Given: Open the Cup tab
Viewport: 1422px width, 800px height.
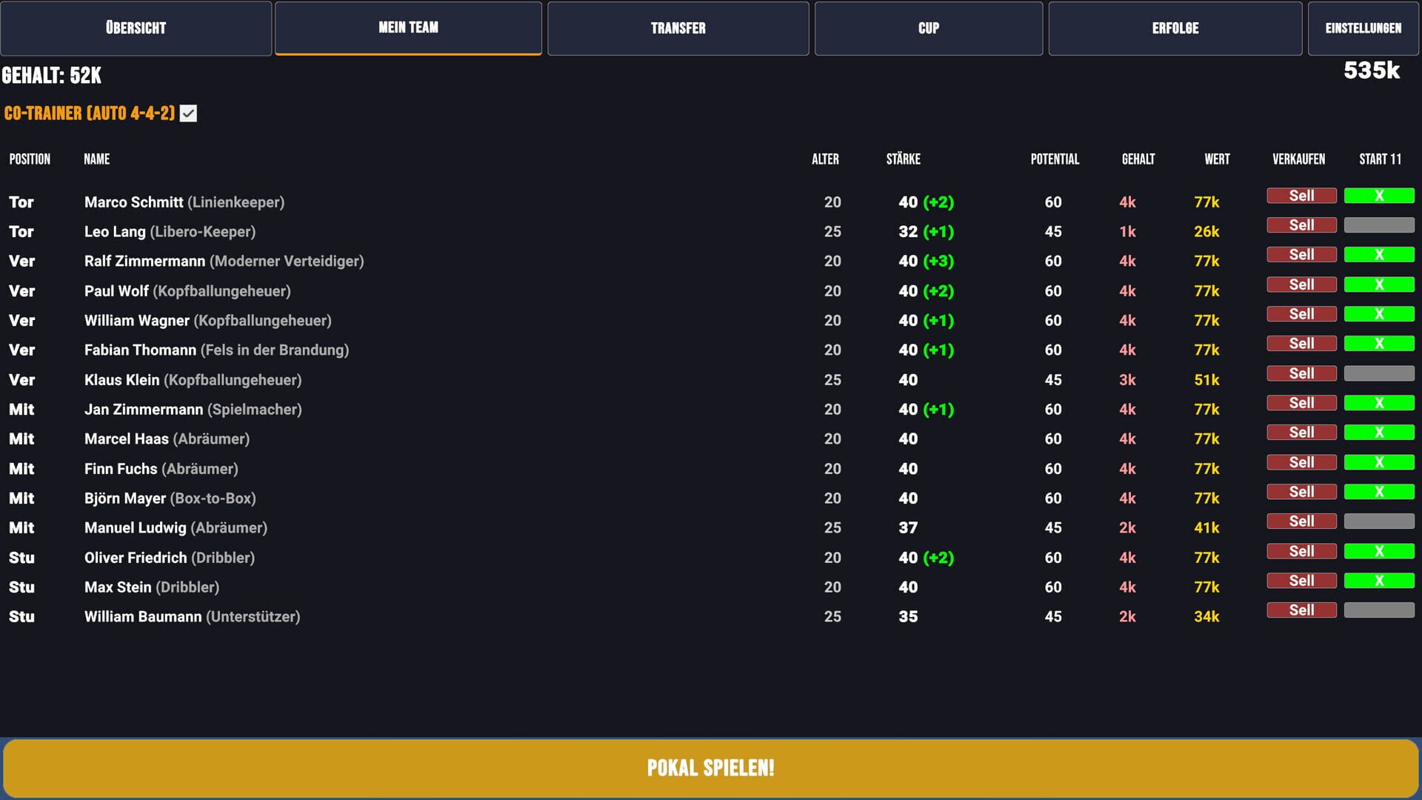Looking at the screenshot, I should [929, 28].
